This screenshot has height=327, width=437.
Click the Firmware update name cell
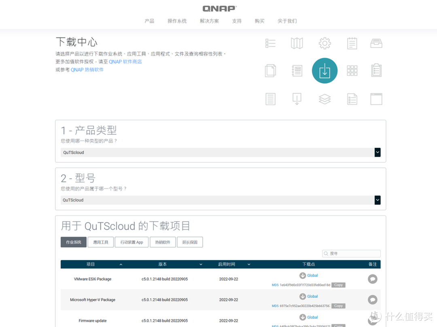93,321
